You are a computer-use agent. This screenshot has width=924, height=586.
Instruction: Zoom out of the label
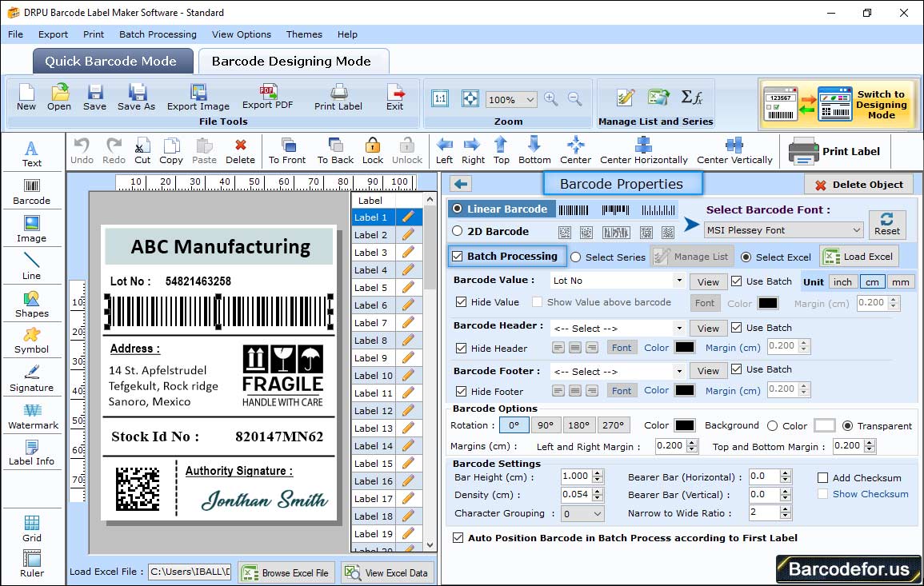[x=574, y=98]
